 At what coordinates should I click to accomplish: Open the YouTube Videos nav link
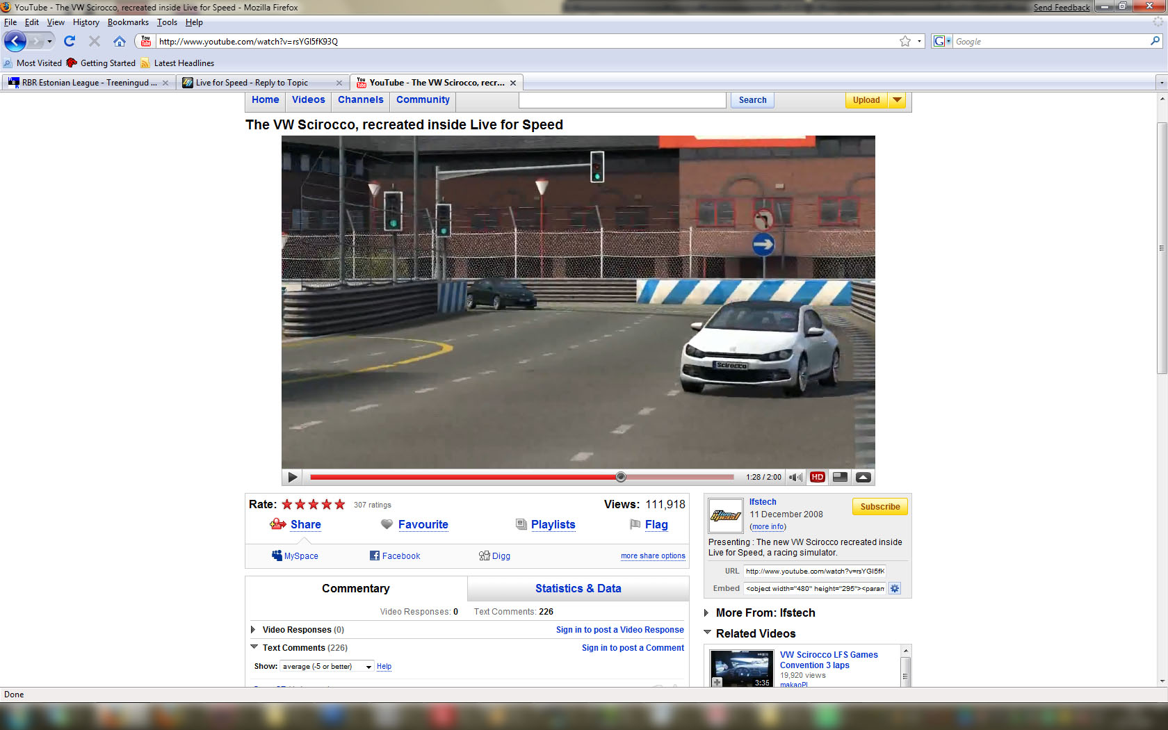pos(309,99)
